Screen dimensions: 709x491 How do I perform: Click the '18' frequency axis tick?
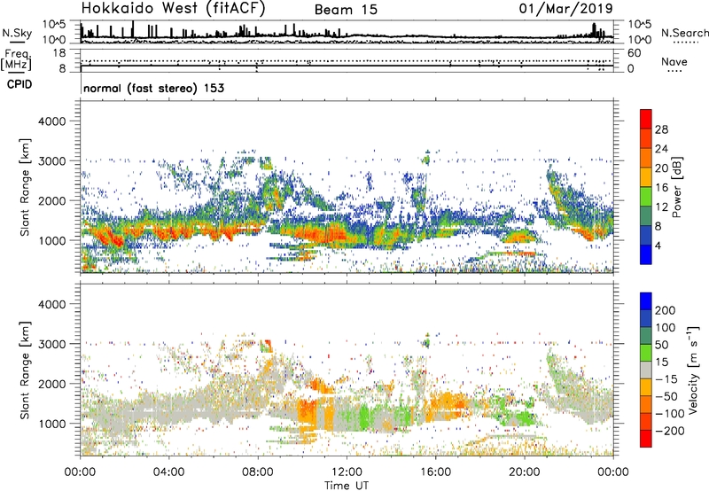pyautogui.click(x=59, y=53)
